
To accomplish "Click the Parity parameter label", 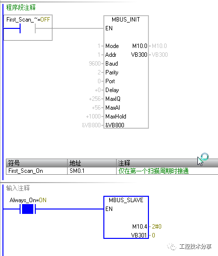I will (x=112, y=72).
